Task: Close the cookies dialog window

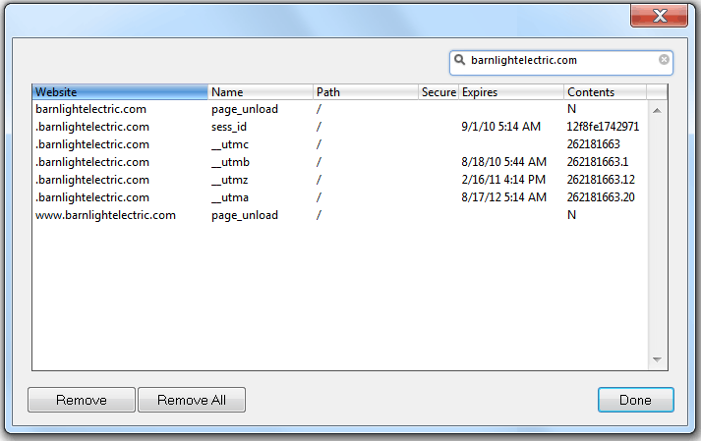Action: (659, 14)
